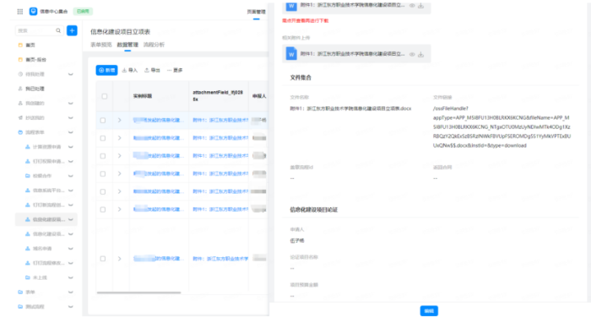Click the 导出 toolbar button

152,71
